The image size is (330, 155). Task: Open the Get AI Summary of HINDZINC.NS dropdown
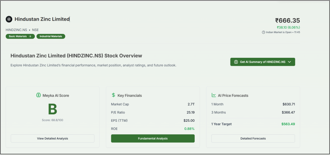(263, 62)
